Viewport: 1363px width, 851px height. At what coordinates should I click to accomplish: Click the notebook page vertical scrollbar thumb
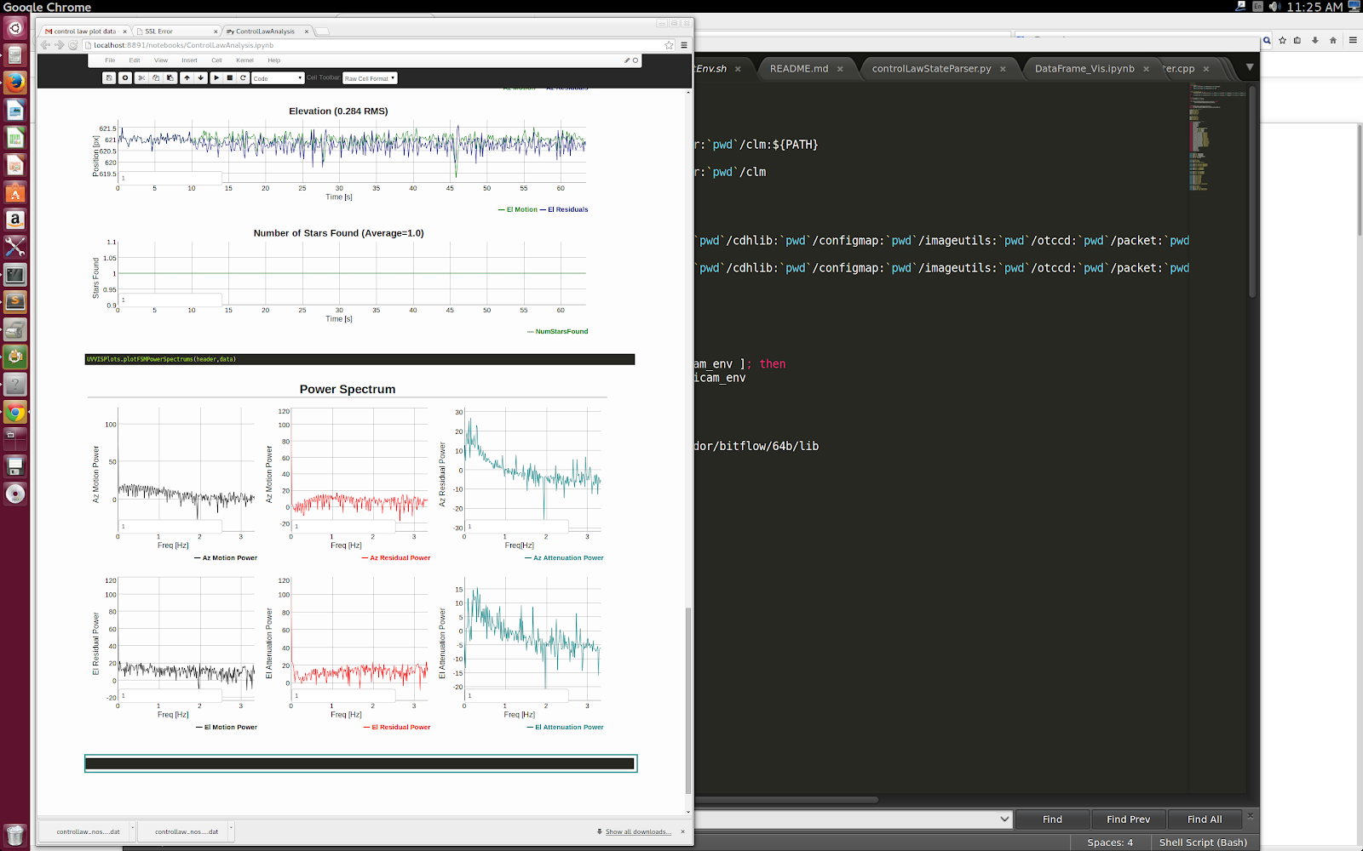coord(688,700)
